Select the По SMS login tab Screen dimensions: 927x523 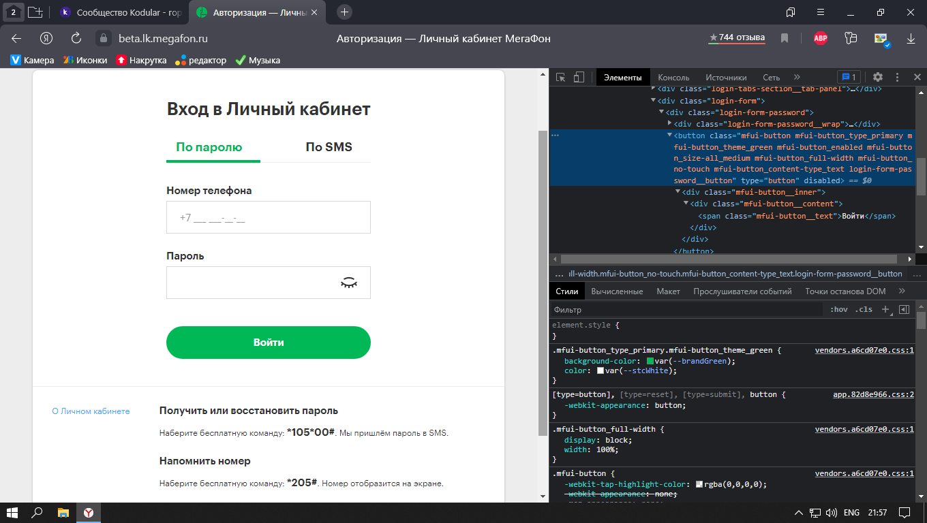tap(329, 147)
